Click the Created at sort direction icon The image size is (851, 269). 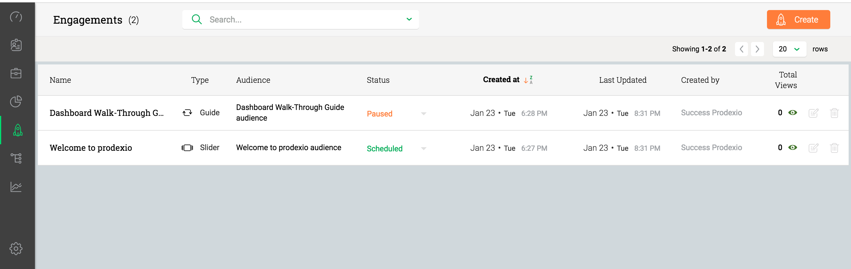528,80
